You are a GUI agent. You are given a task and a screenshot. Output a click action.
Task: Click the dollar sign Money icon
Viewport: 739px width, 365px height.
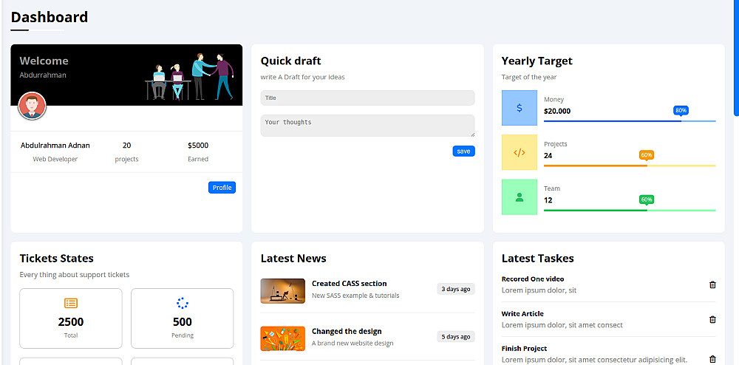click(519, 108)
